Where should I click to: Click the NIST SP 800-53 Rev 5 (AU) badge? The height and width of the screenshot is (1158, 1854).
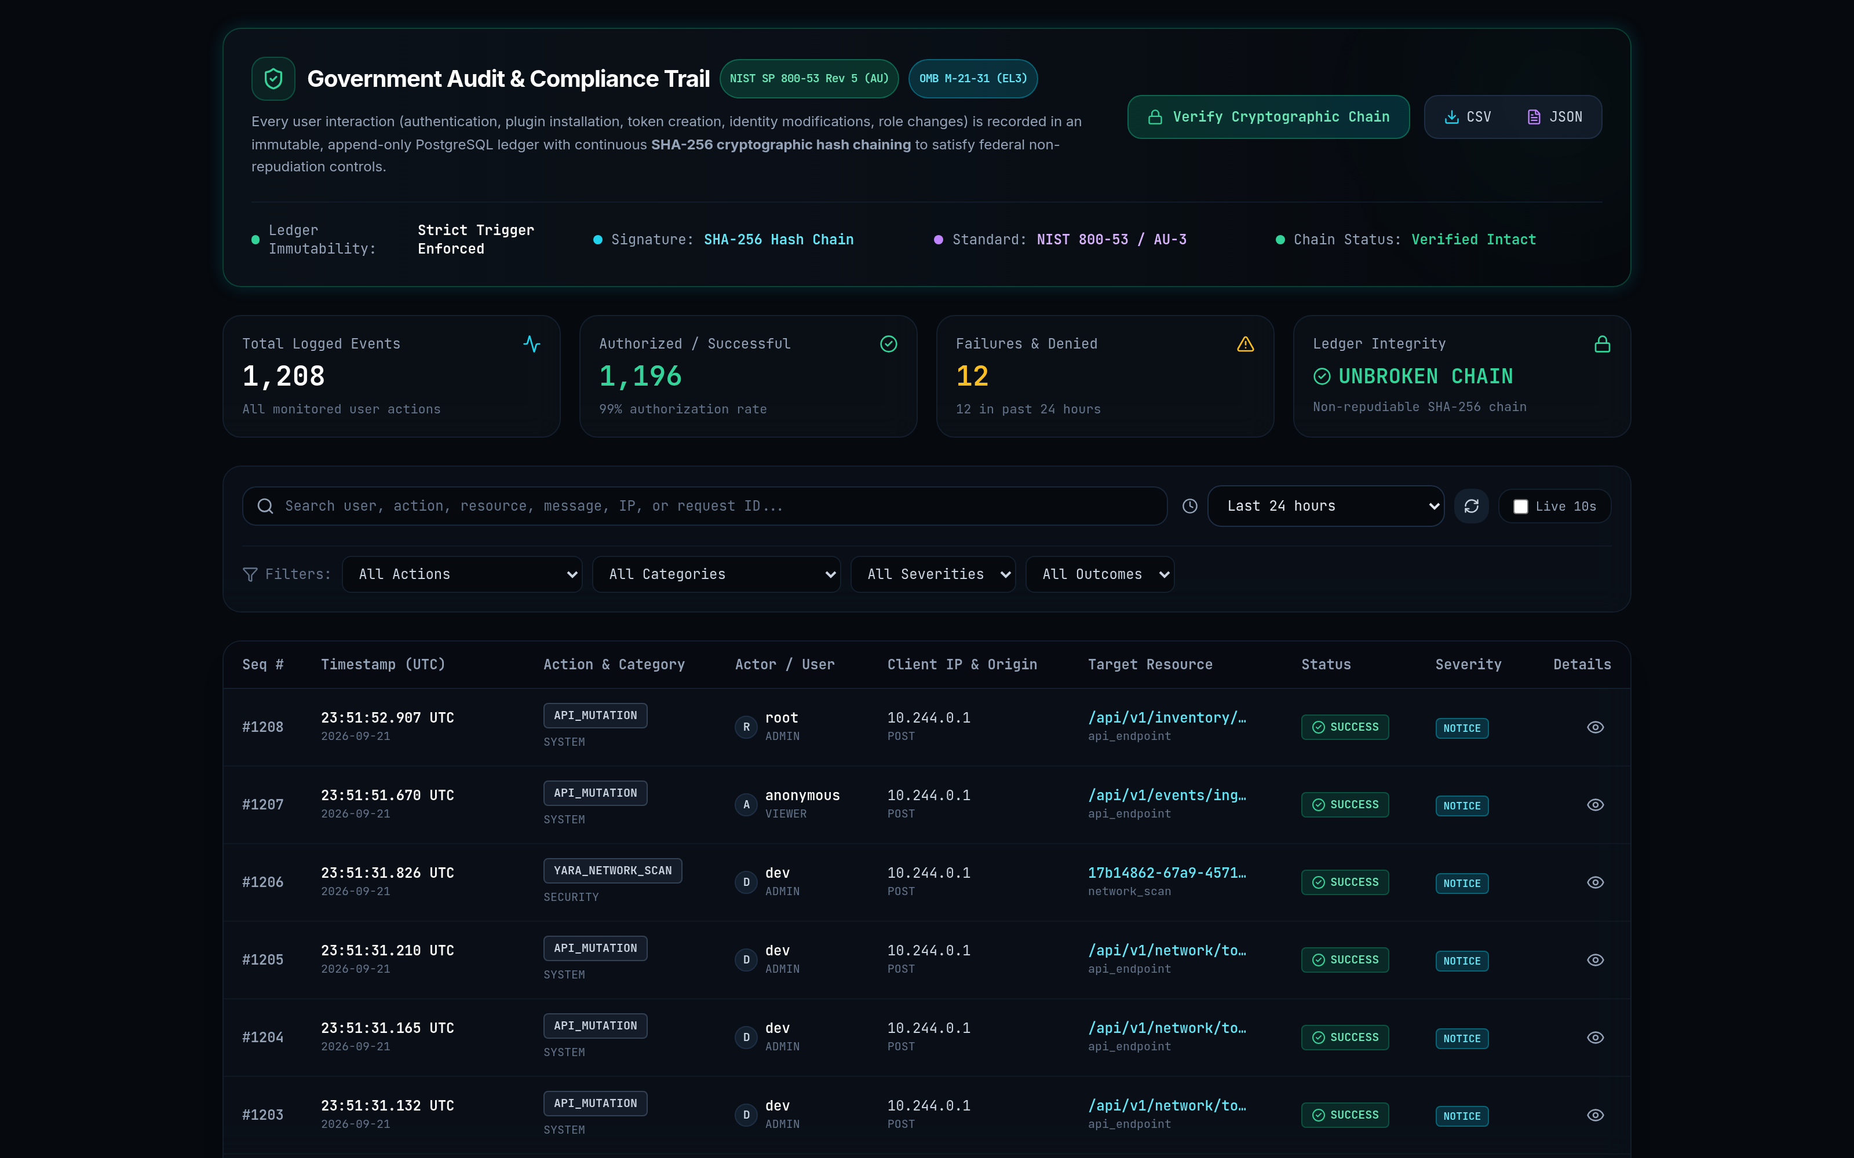coord(809,79)
